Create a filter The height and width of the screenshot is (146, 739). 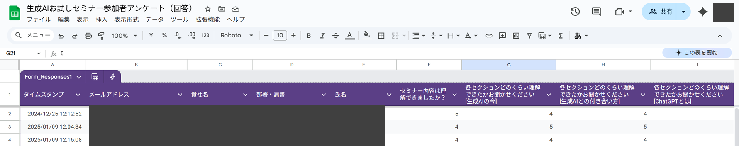click(529, 36)
